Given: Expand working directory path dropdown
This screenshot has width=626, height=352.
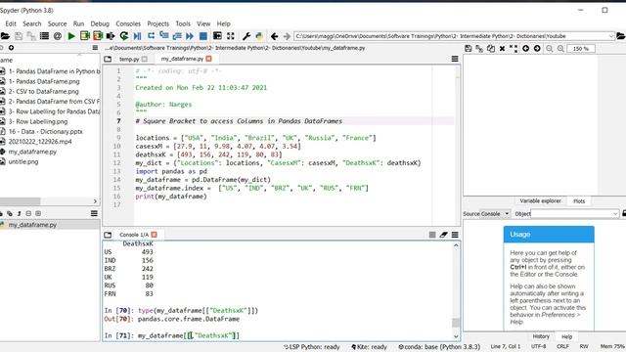Looking at the screenshot, I should click(x=610, y=36).
